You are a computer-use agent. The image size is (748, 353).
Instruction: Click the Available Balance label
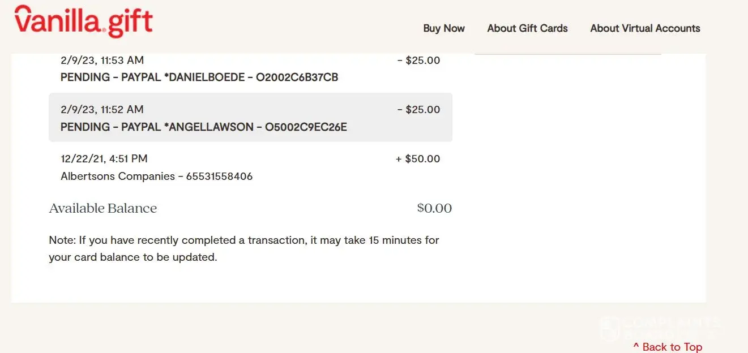click(x=103, y=209)
